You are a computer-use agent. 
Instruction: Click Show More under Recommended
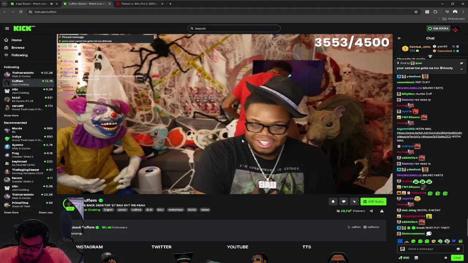tap(11, 213)
